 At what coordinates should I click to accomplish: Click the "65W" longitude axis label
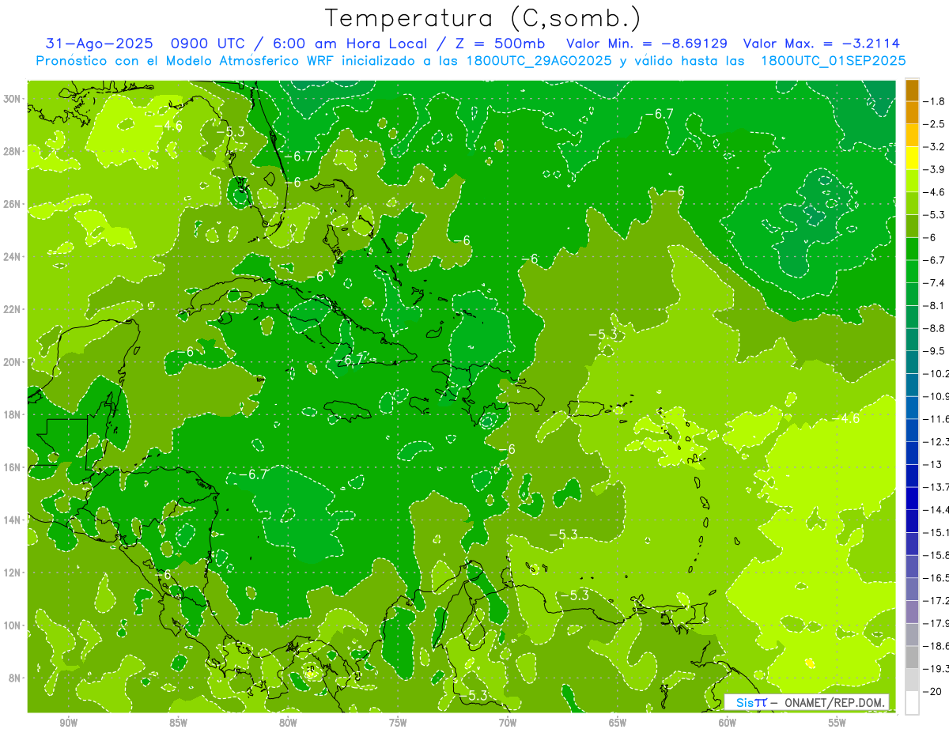pos(618,723)
